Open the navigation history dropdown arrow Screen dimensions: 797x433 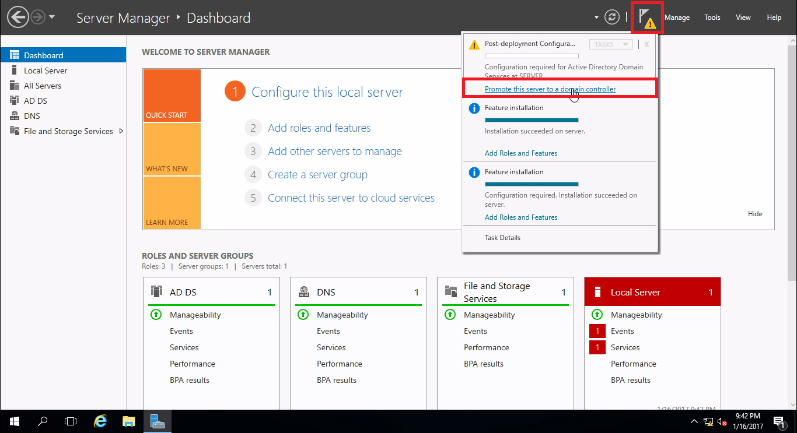[52, 17]
